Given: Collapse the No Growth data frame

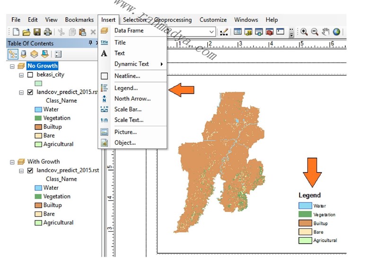Looking at the screenshot, I should click(x=12, y=66).
